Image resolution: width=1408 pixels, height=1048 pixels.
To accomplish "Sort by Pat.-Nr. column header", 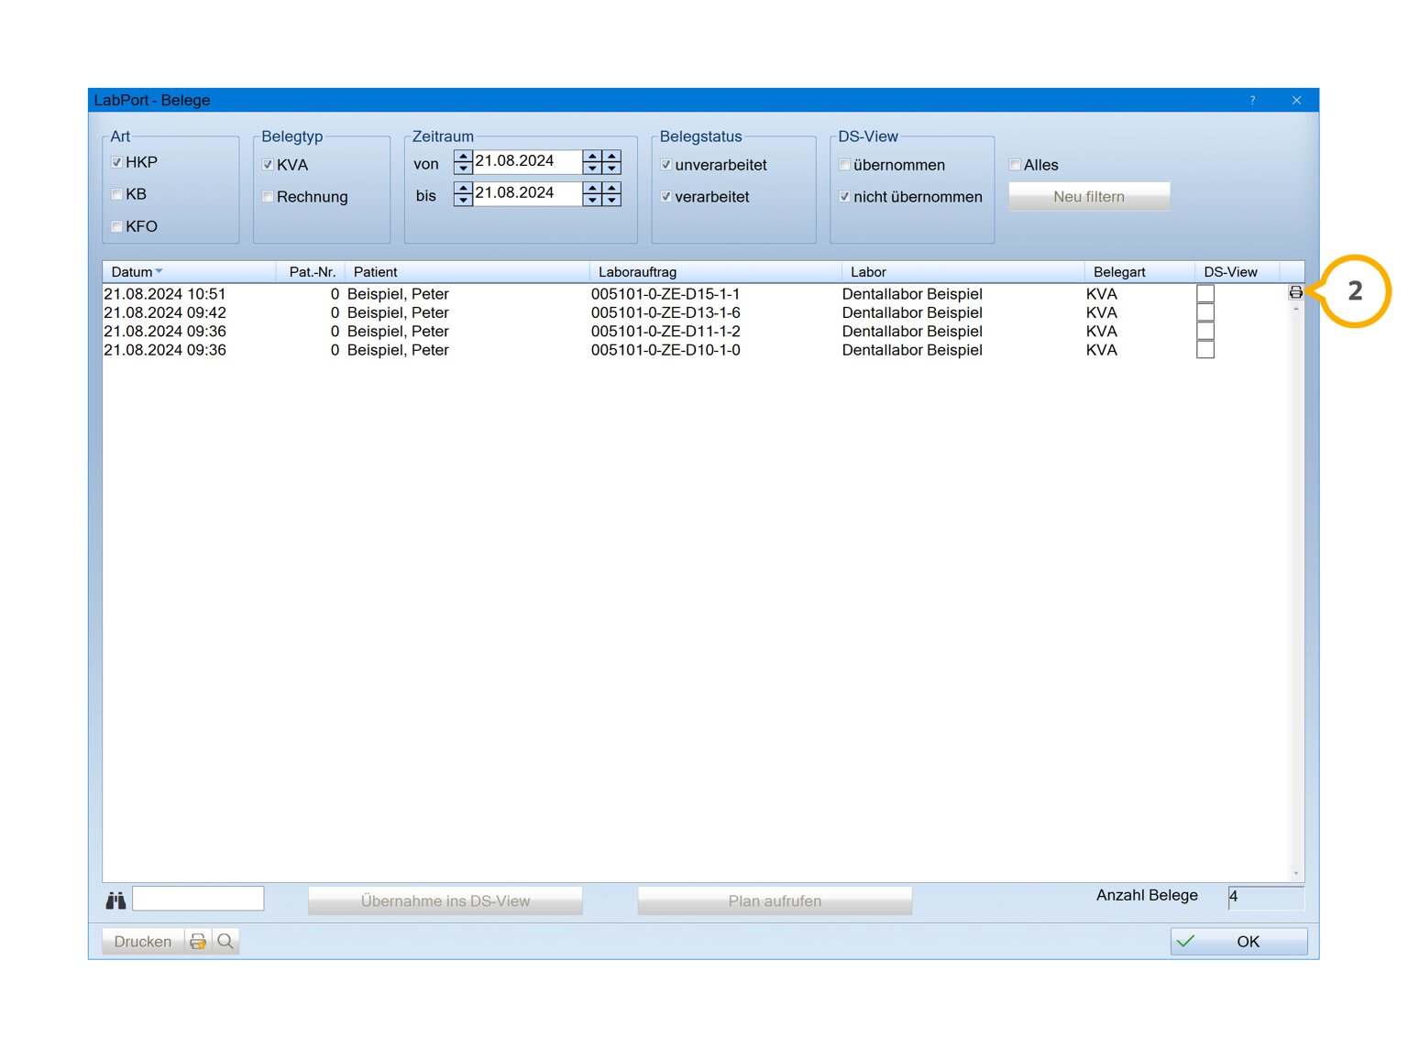I will (x=311, y=272).
